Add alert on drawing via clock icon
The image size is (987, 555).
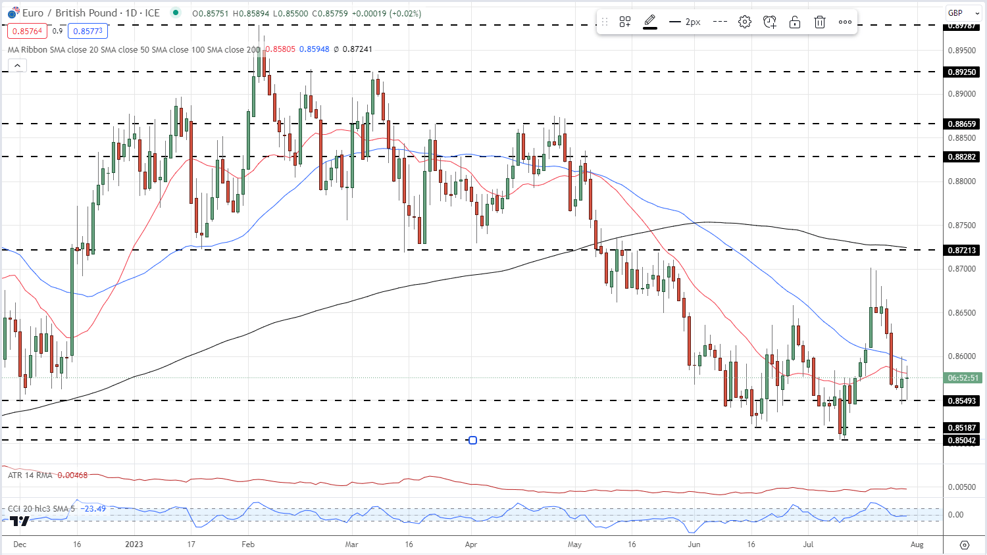tap(770, 22)
